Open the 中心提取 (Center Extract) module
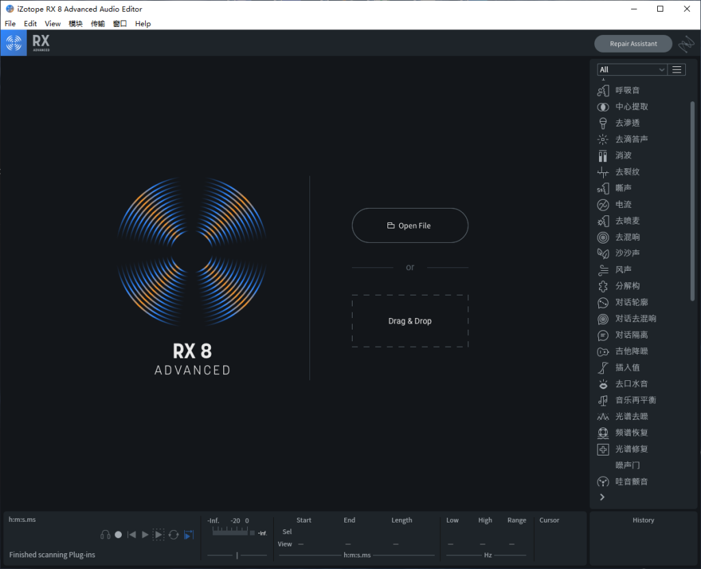This screenshot has width=701, height=569. (x=623, y=107)
